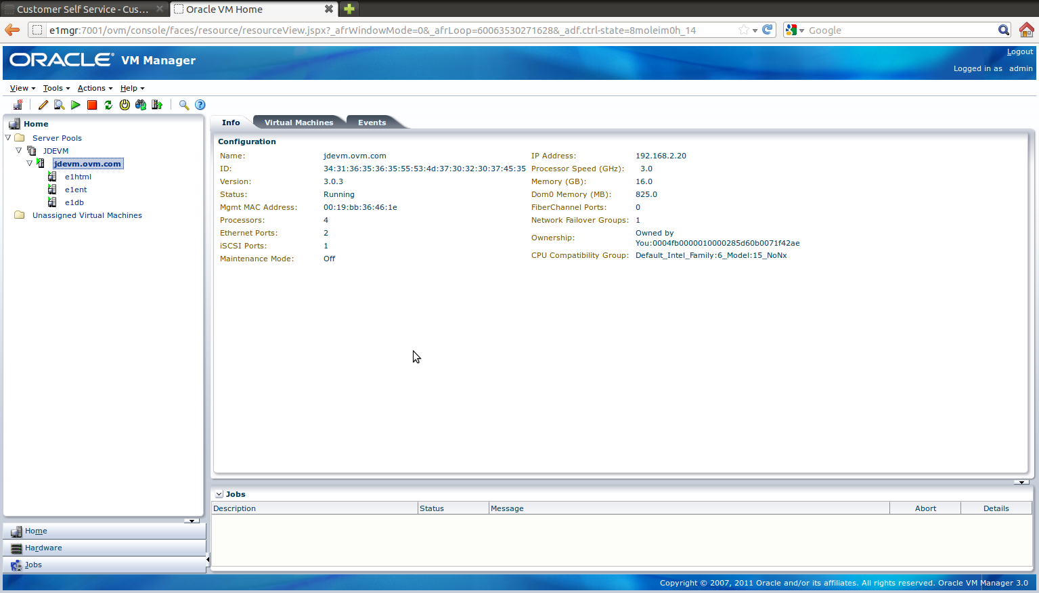This screenshot has height=593, width=1039.
Task: Click the blue Help question mark icon
Action: [x=200, y=105]
